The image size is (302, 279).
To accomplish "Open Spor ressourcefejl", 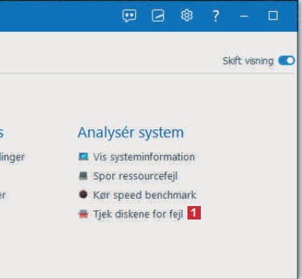I will click(x=135, y=176).
